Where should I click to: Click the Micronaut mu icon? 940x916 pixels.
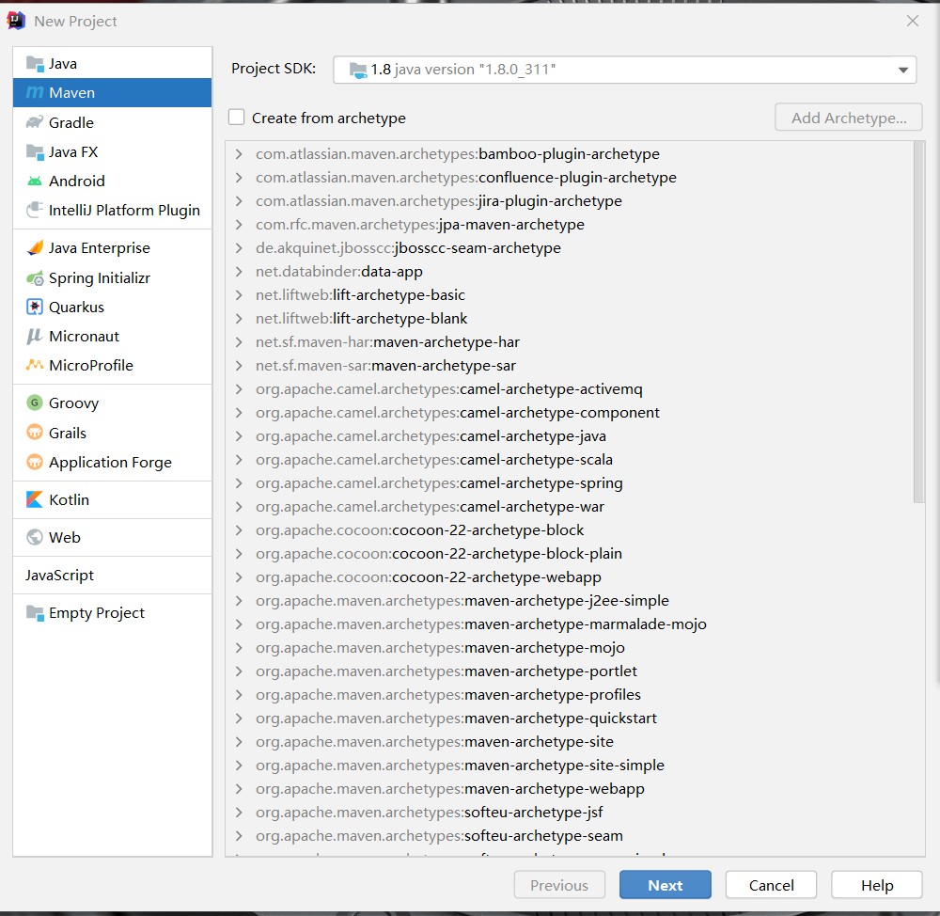click(x=35, y=337)
